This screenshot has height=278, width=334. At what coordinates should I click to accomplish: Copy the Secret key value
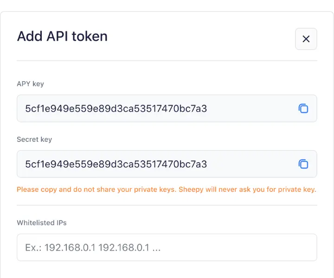pyautogui.click(x=303, y=164)
